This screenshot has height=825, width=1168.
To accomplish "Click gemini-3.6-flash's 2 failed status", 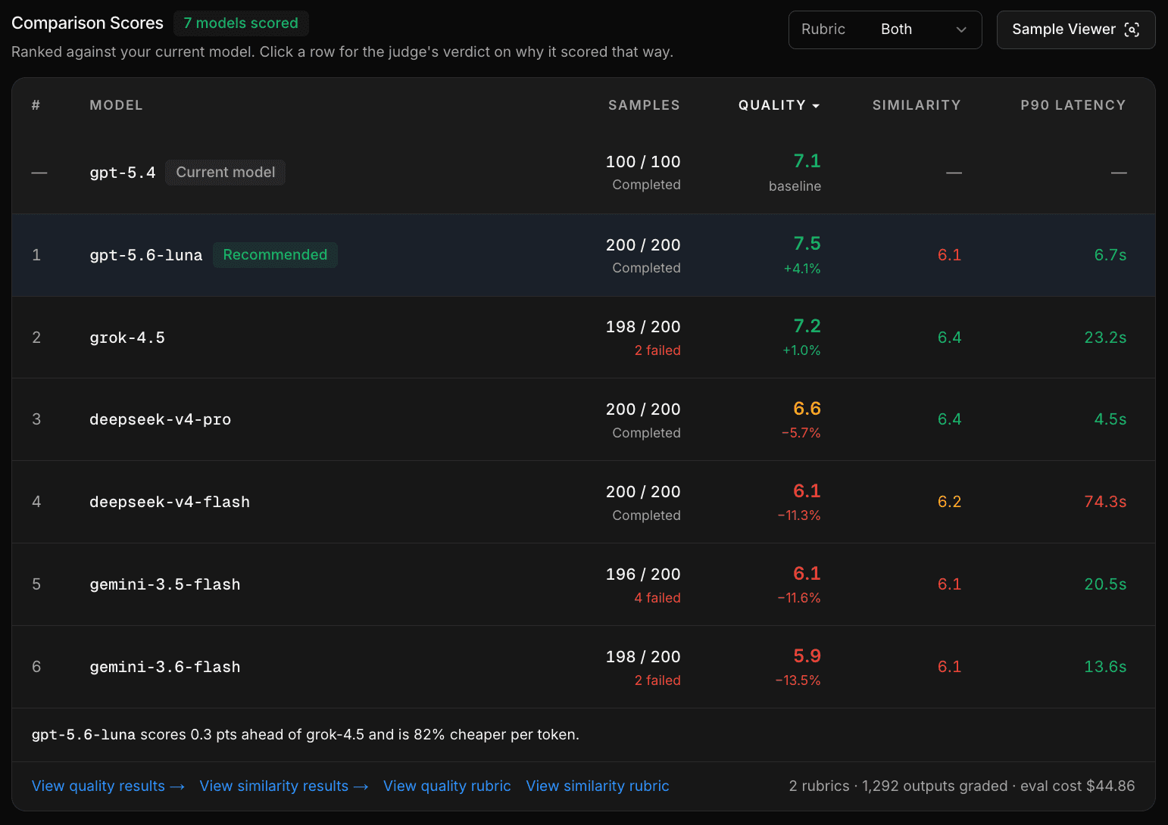I will (x=657, y=680).
